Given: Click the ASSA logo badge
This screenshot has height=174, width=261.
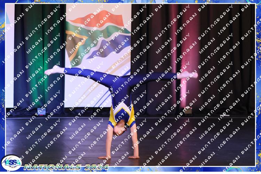Looking at the screenshot, I should [11, 163].
